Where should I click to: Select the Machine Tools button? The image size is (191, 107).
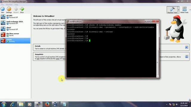172,10
